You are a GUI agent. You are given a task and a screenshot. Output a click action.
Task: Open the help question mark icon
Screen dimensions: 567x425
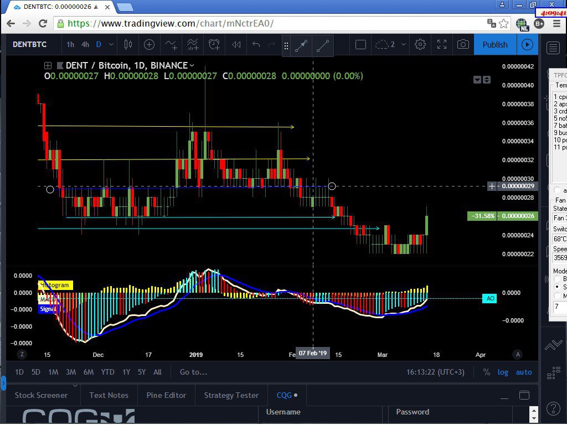tap(553, 408)
